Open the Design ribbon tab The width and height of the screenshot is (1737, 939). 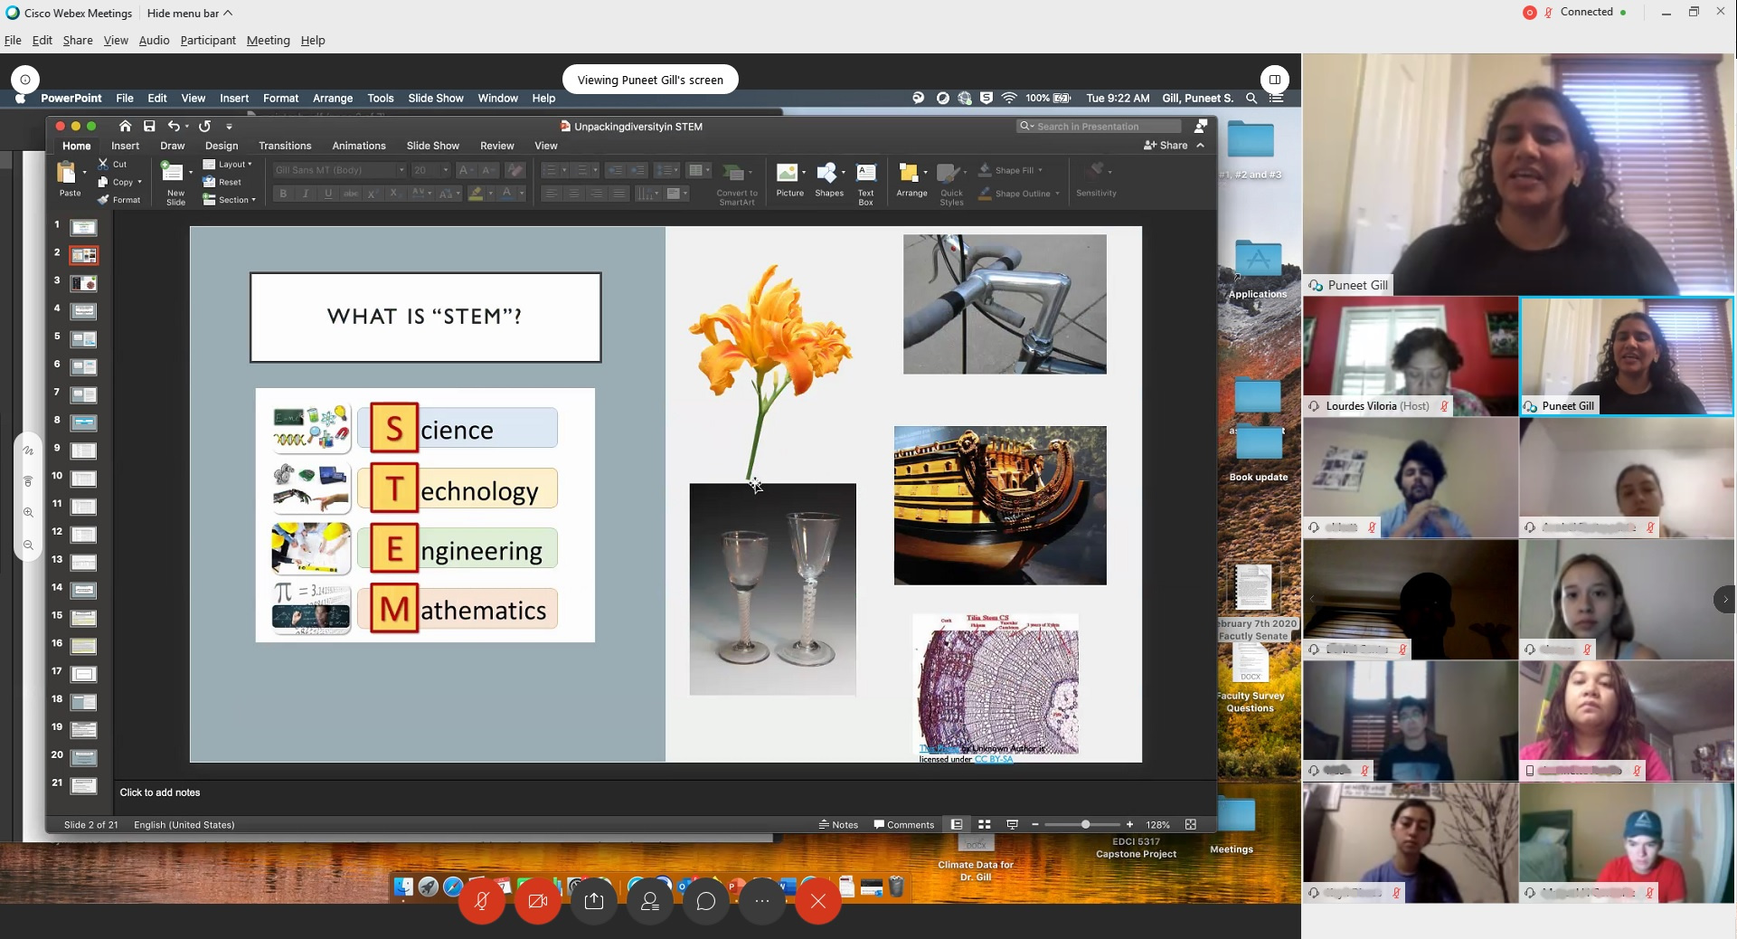[222, 146]
